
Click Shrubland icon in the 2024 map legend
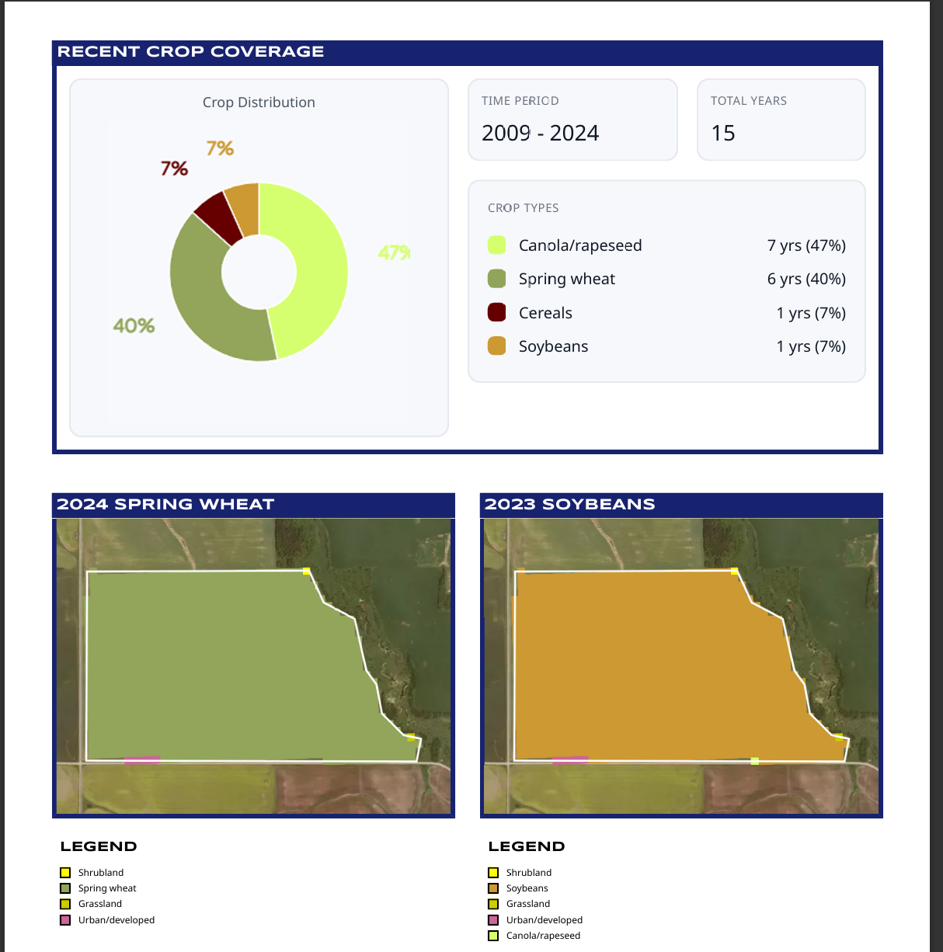point(65,873)
